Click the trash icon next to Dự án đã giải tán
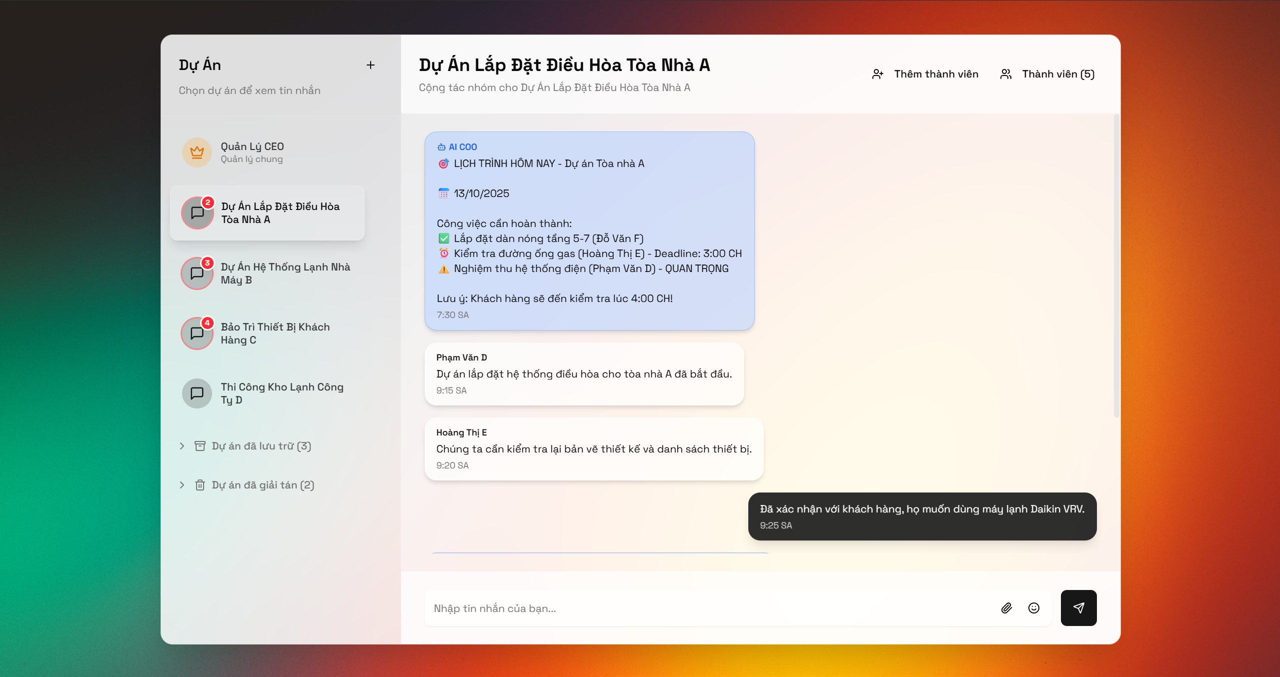The width and height of the screenshot is (1280, 677). pos(200,484)
